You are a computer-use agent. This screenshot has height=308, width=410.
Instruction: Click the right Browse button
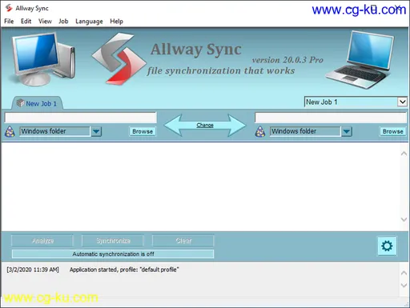(392, 131)
